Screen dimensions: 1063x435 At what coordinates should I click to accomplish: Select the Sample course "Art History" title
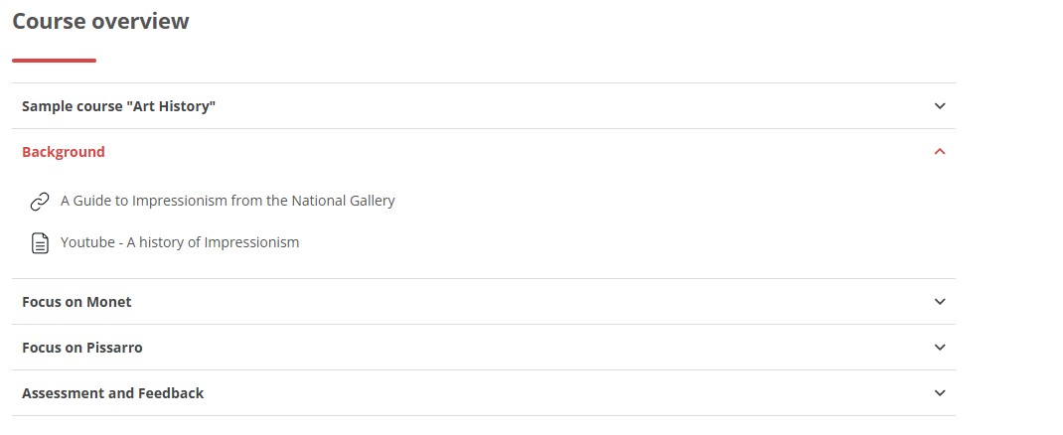[119, 106]
